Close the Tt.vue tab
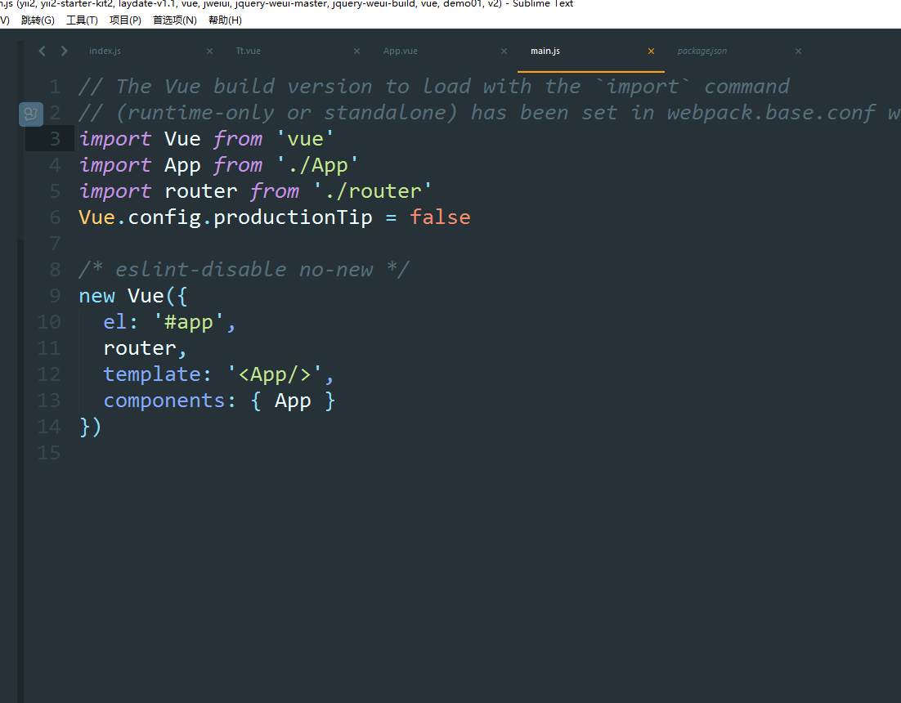This screenshot has width=901, height=703. pyautogui.click(x=356, y=51)
